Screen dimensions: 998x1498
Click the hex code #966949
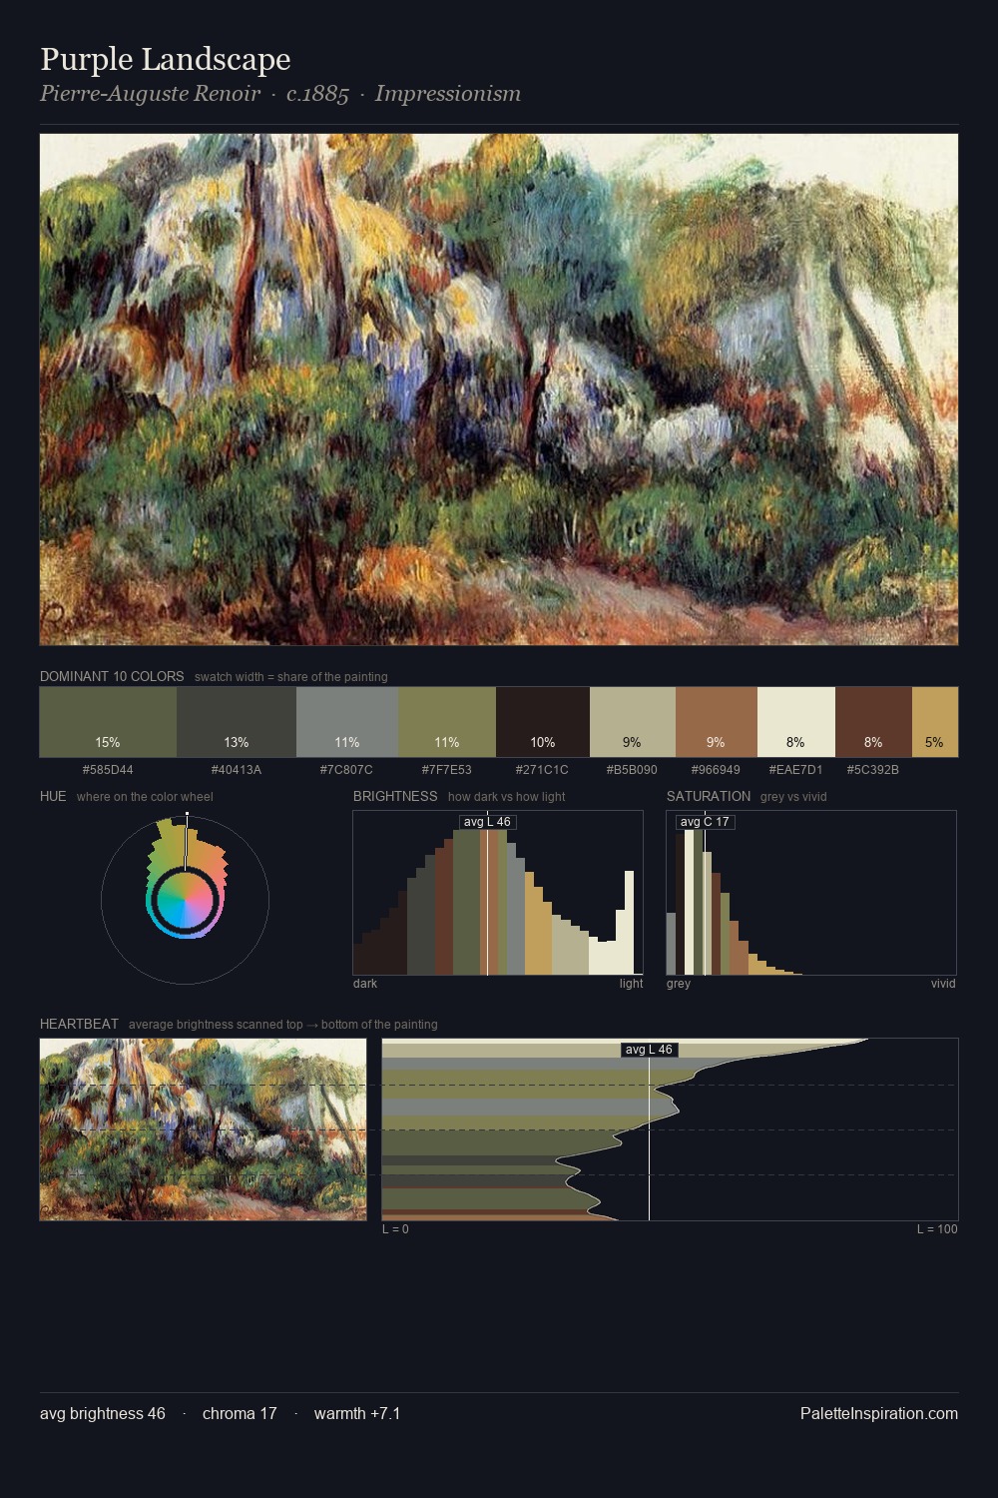click(716, 770)
